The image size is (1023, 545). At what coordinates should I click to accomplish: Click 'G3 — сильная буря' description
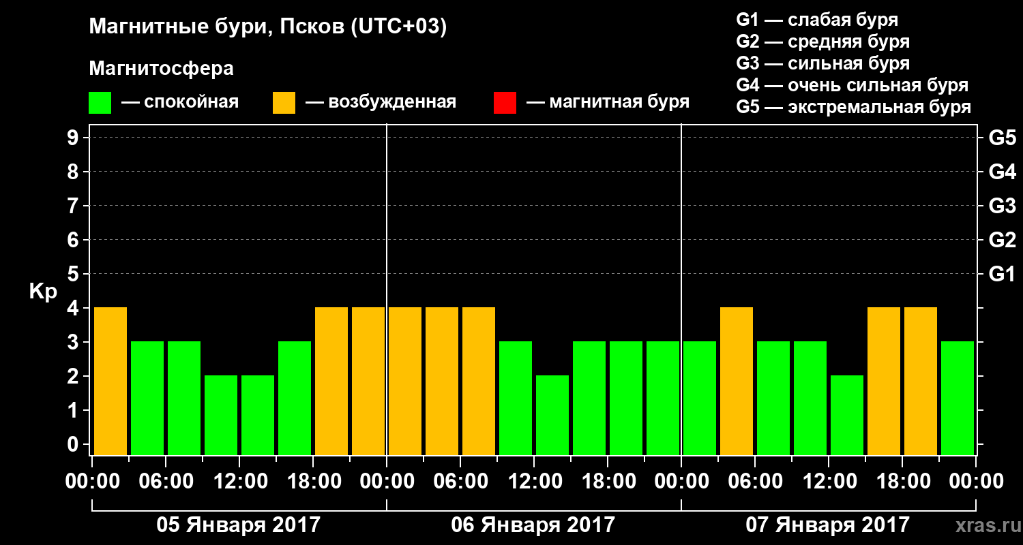point(823,63)
